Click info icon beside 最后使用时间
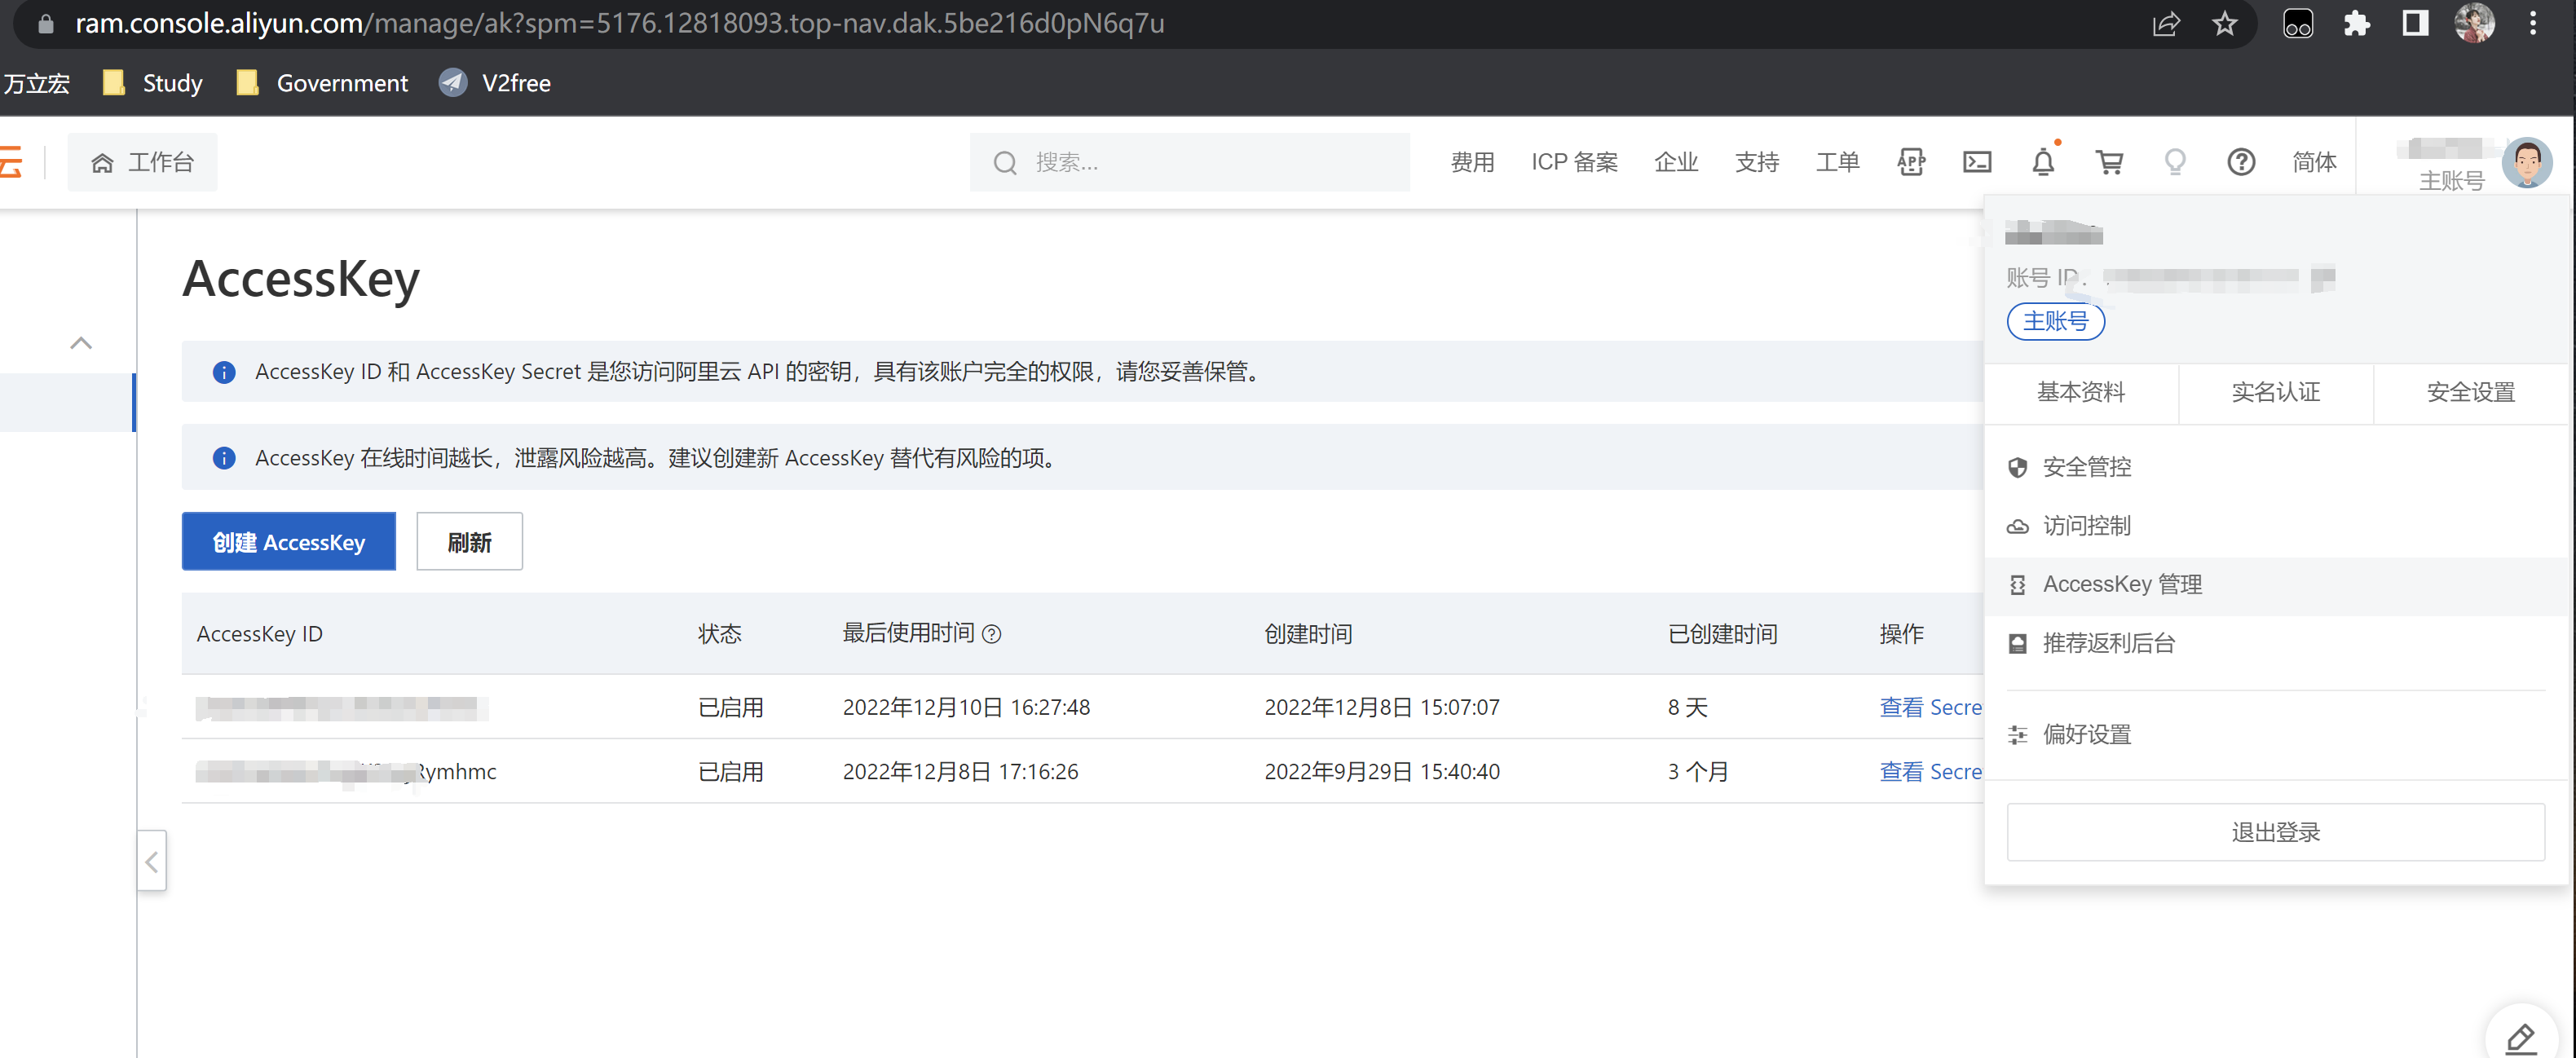 coord(991,634)
